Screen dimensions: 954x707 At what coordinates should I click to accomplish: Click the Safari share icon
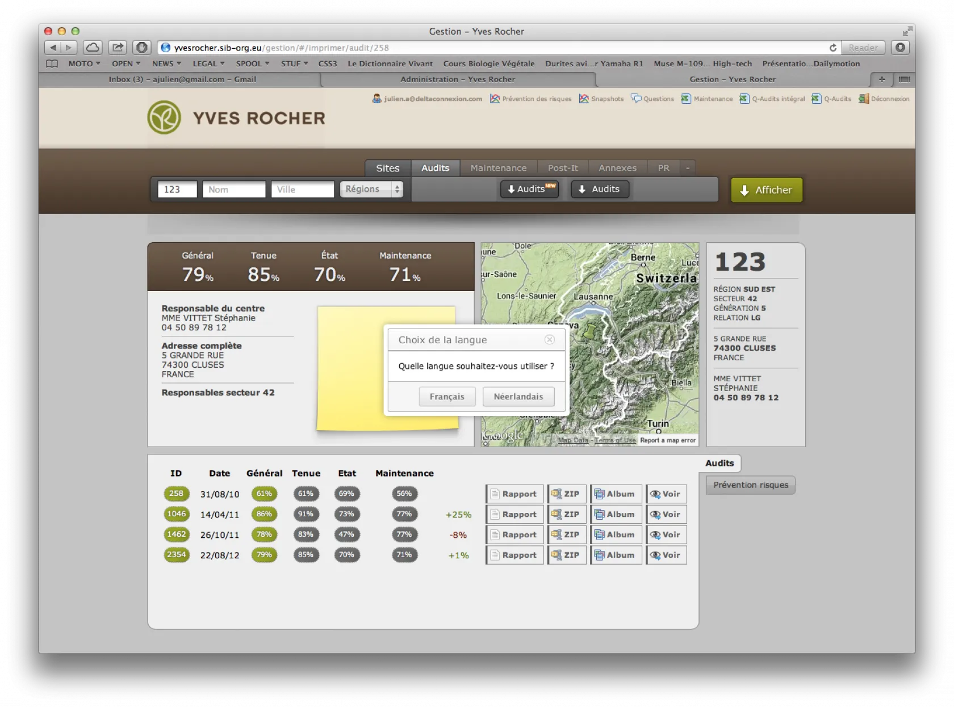coord(118,48)
